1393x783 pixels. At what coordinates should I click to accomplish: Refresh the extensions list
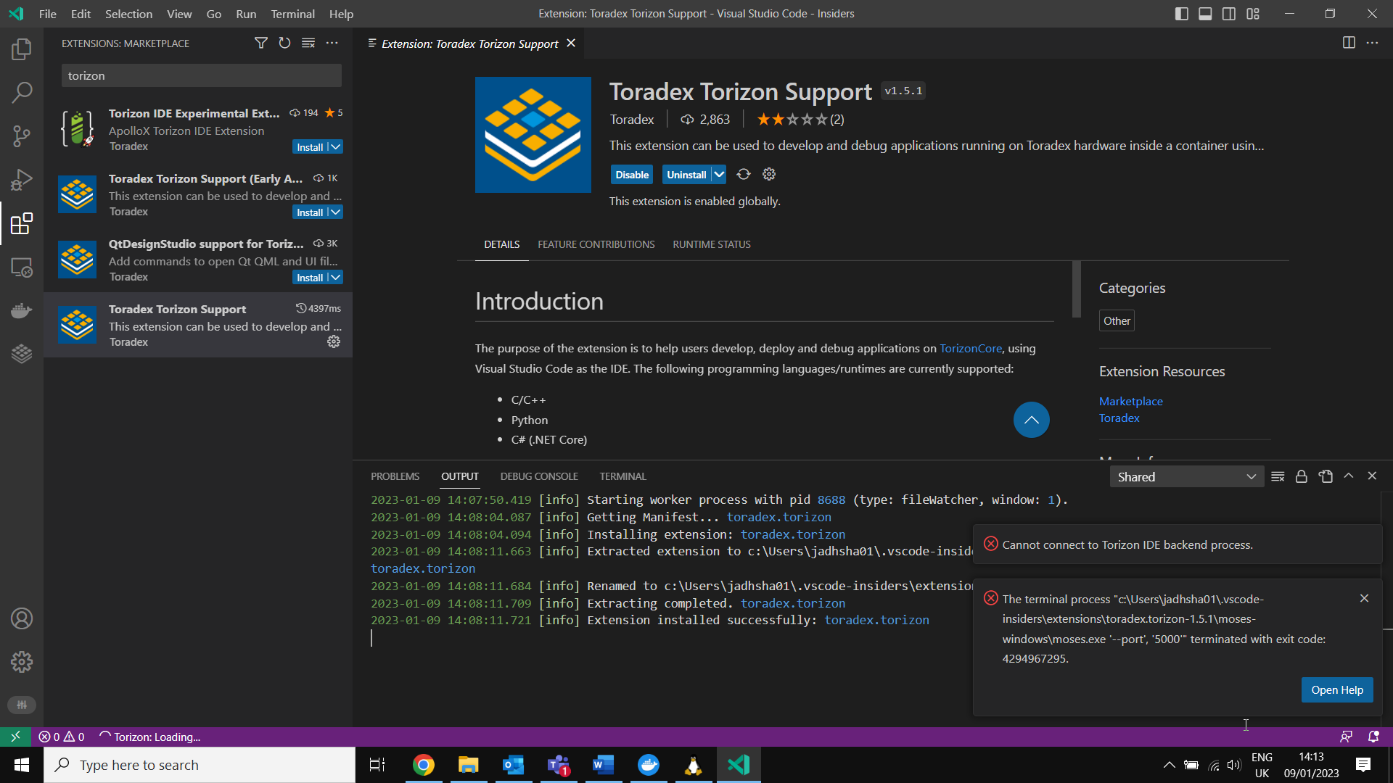(284, 43)
